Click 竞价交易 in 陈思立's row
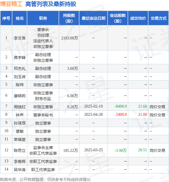The width and height of the screenshot is (169, 182). click(x=157, y=150)
